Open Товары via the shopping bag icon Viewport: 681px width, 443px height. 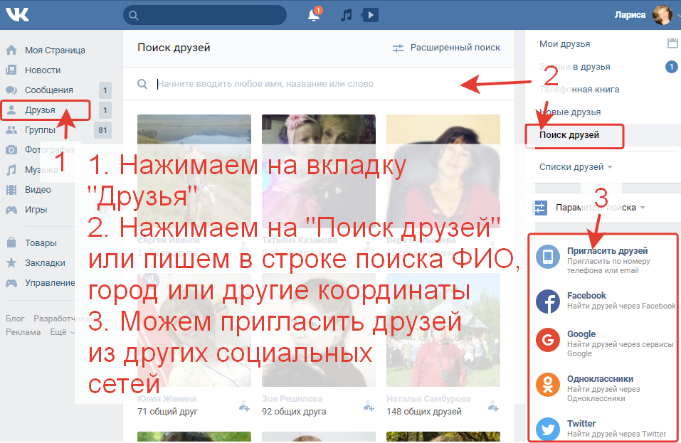click(x=11, y=242)
